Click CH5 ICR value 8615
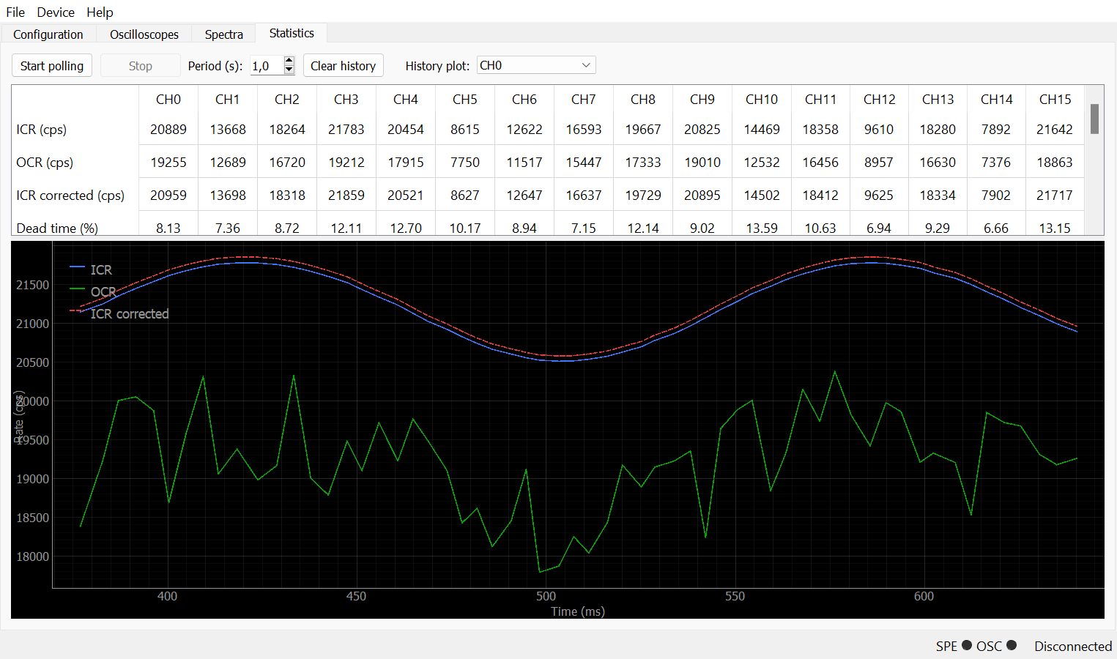The height and width of the screenshot is (659, 1117). coord(465,129)
